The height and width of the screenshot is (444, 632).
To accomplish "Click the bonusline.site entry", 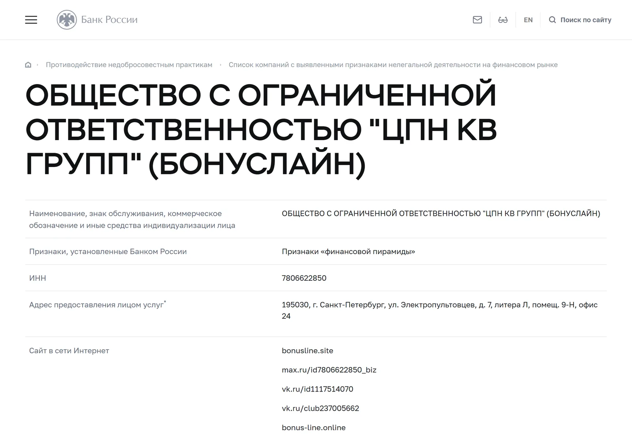I will pos(307,350).
